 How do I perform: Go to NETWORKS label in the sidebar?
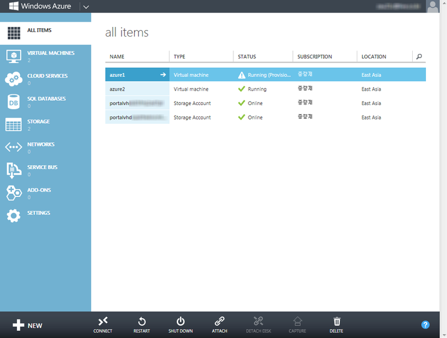[41, 144]
